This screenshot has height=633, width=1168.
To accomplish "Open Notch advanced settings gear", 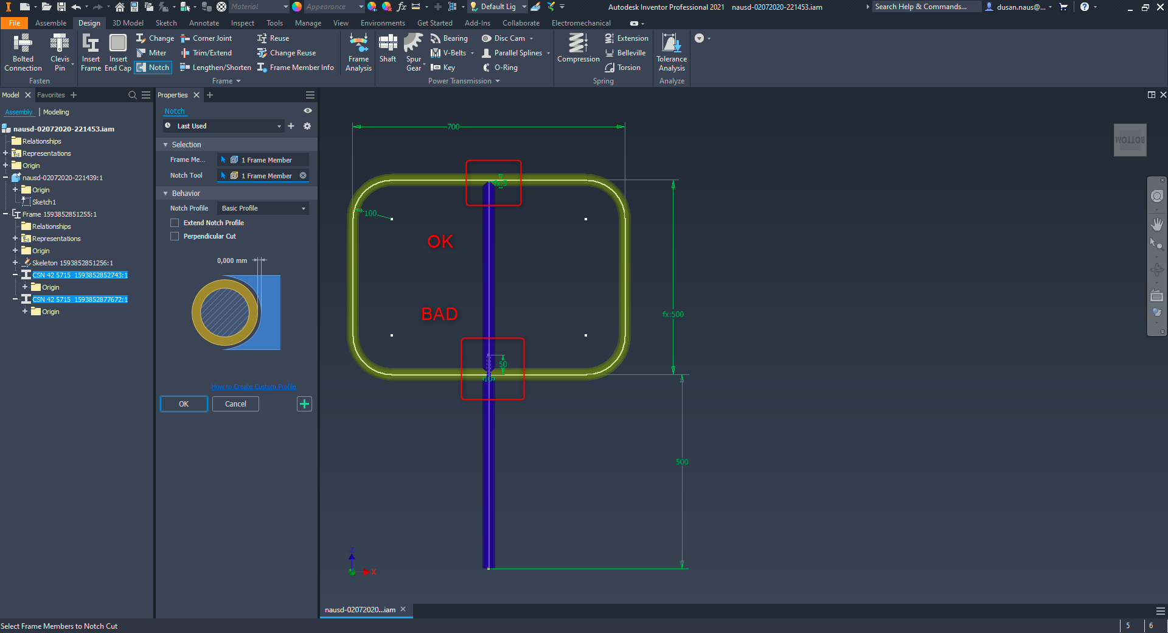I will [x=307, y=126].
